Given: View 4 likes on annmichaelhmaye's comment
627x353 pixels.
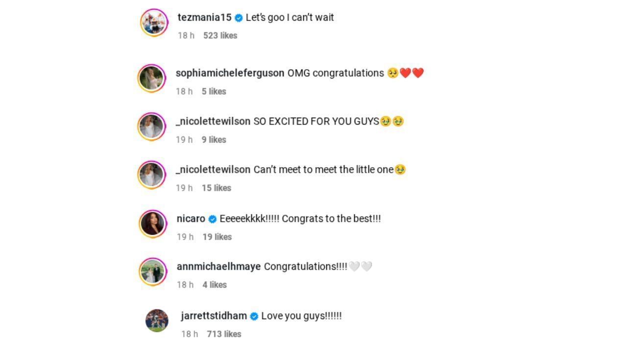Looking at the screenshot, I should click(x=215, y=285).
